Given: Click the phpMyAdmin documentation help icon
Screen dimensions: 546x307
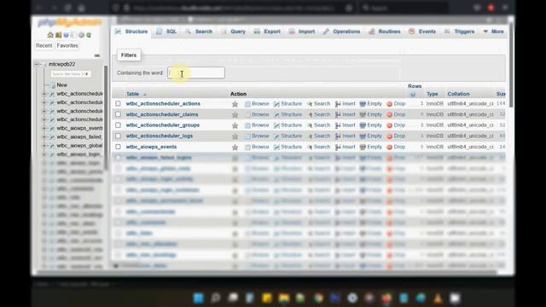Looking at the screenshot, I should tap(66, 35).
